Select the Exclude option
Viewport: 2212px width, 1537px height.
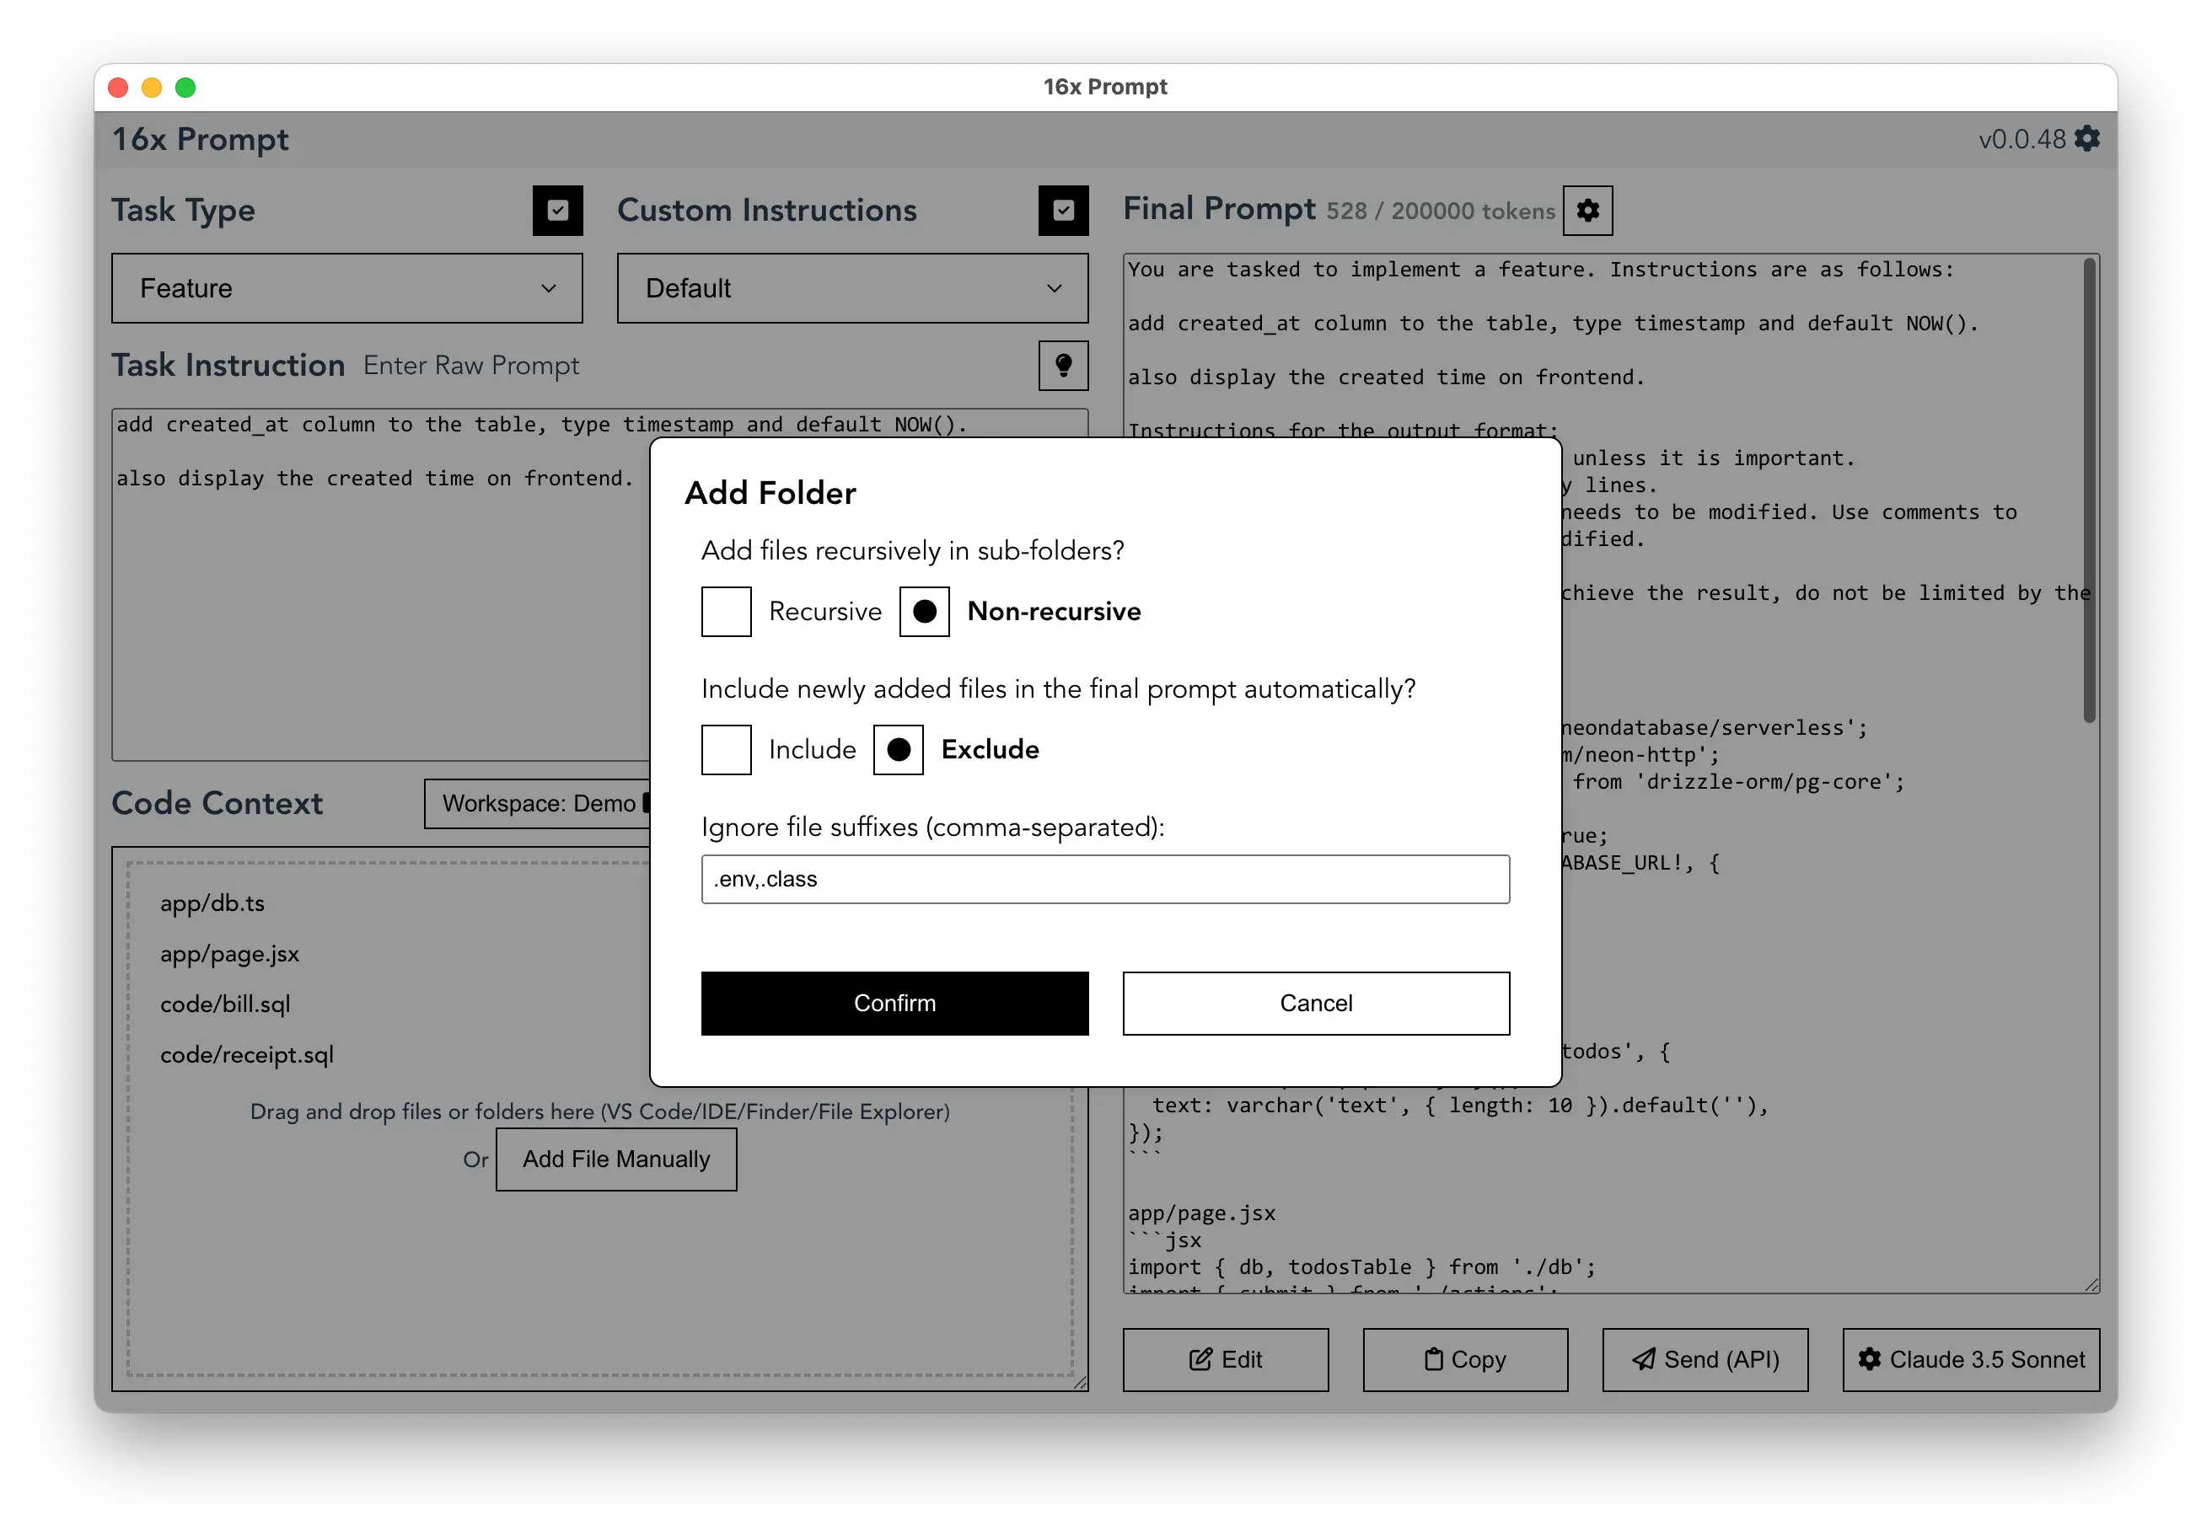(x=899, y=749)
